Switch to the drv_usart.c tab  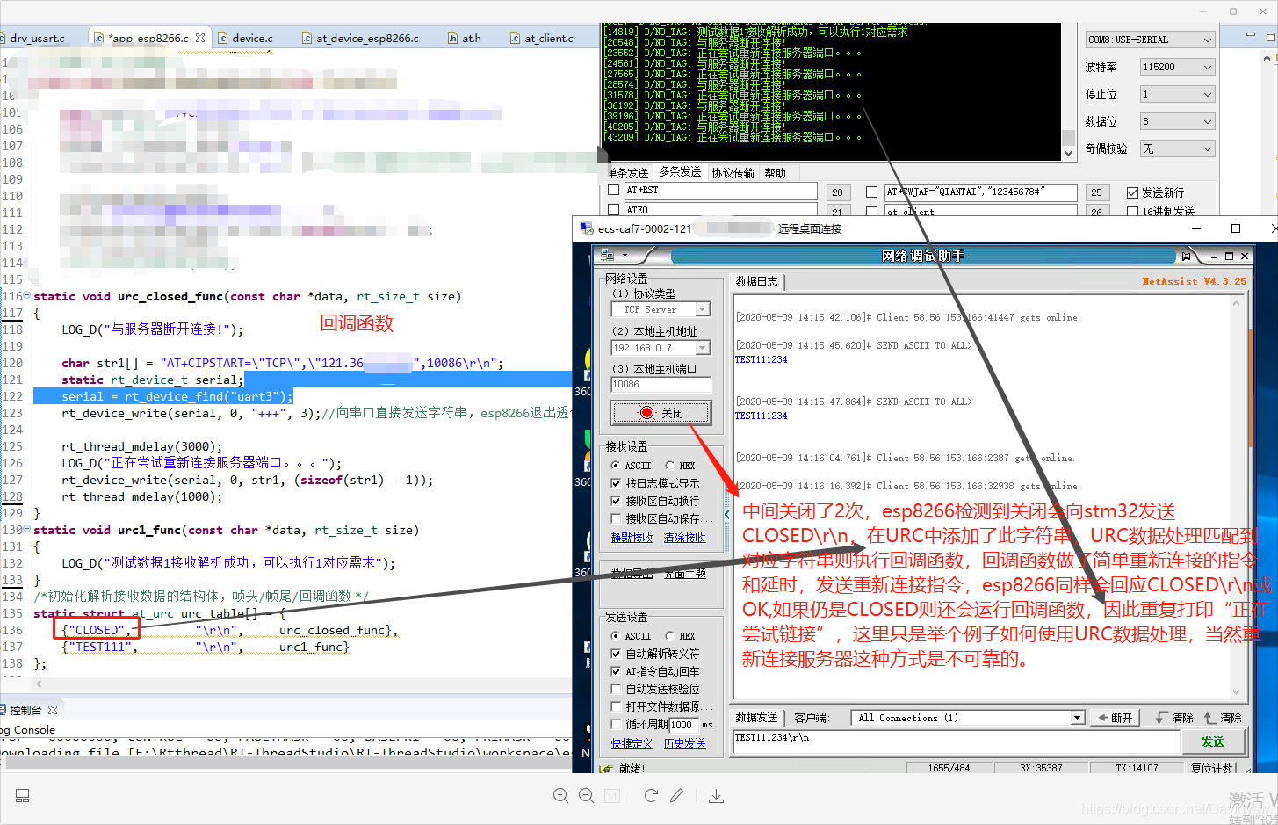coord(38,38)
